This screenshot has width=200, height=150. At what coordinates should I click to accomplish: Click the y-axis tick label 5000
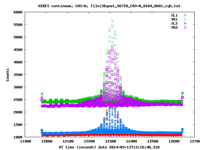coord(18,37)
